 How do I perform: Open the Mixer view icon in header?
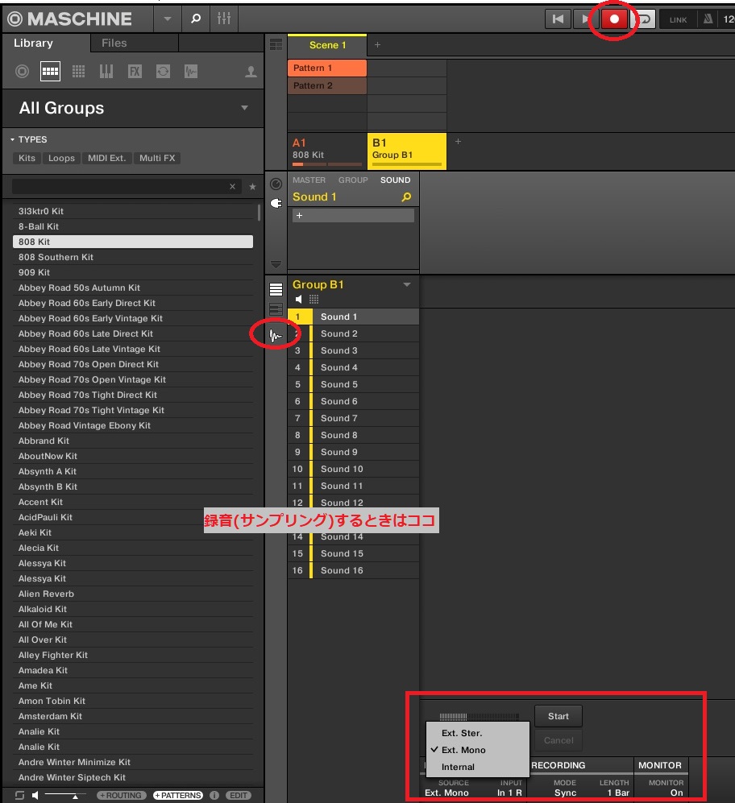pos(225,19)
